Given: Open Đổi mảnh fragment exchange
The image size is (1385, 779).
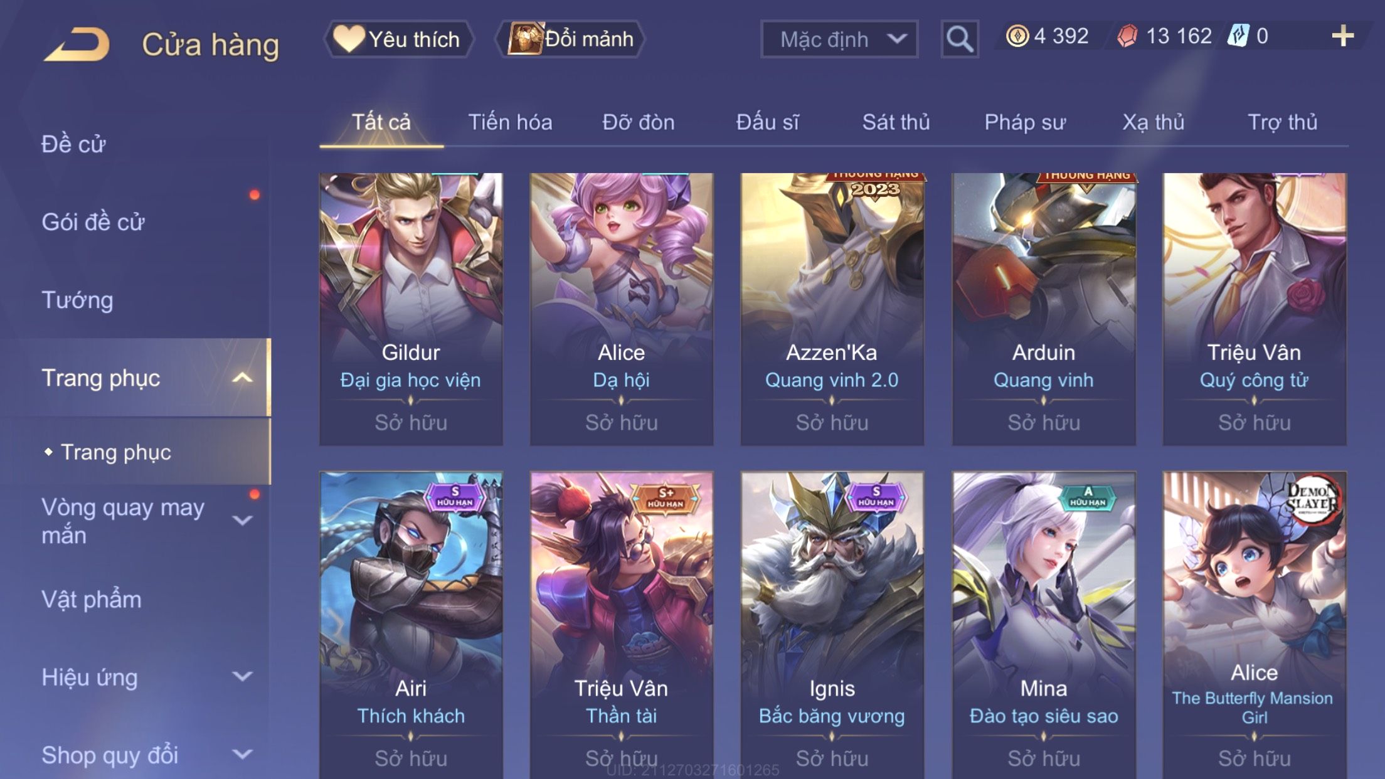Looking at the screenshot, I should pos(570,39).
